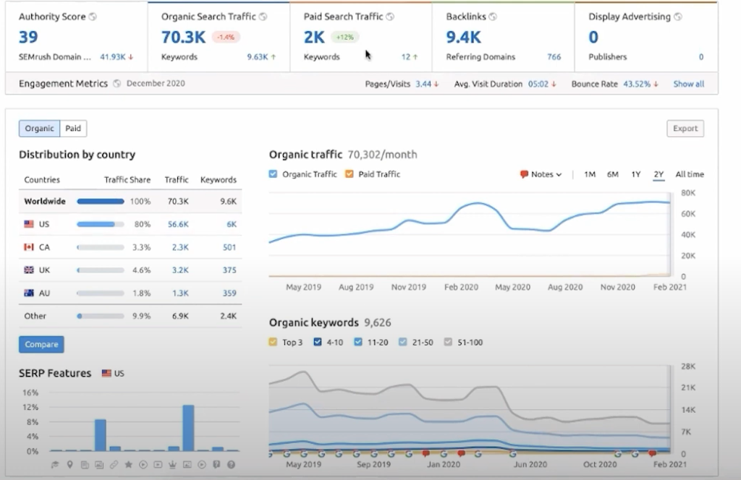Click the star reviews icon in SERP Features
The image size is (741, 480).
click(129, 464)
